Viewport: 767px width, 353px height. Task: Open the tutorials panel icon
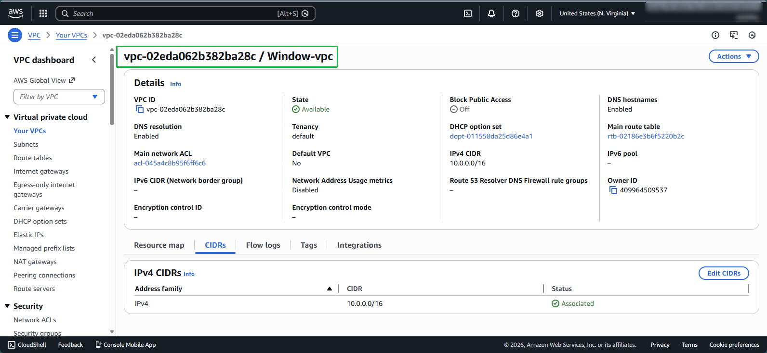coord(734,35)
